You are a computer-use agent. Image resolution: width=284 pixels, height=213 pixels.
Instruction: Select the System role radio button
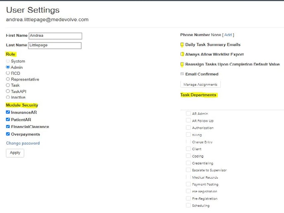(x=8, y=61)
